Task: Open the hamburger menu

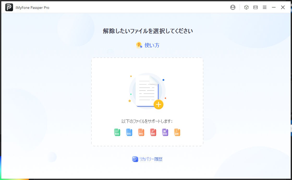Action: 265,8
